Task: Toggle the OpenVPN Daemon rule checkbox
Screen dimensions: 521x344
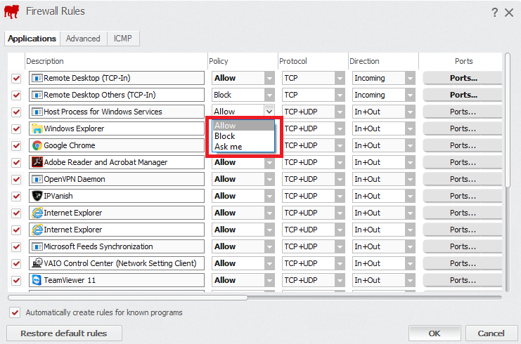Action: [x=16, y=180]
